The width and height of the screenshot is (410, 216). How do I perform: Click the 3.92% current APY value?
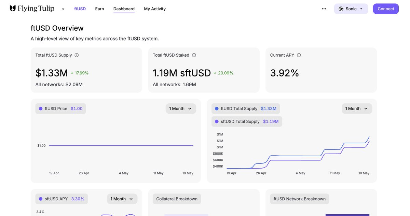[x=285, y=73]
